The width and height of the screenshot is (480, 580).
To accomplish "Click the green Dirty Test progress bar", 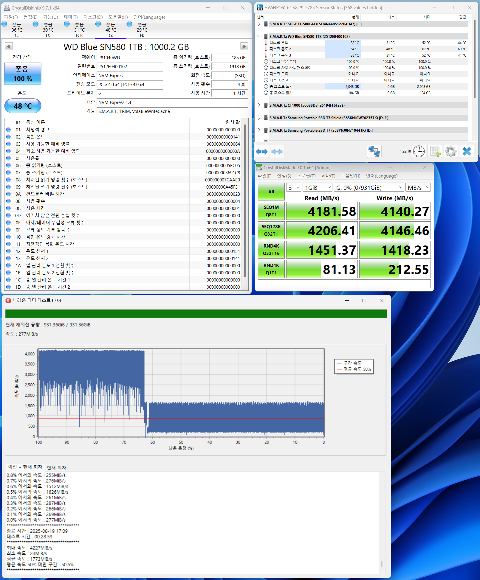I will (x=196, y=314).
